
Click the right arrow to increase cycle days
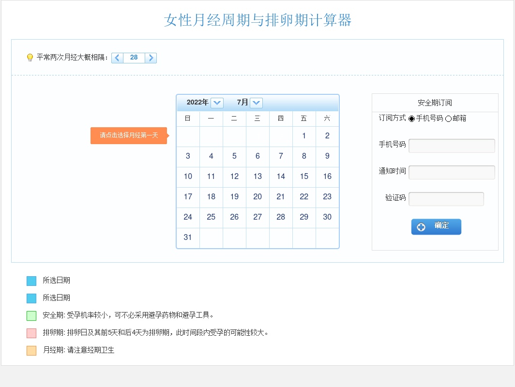point(151,58)
